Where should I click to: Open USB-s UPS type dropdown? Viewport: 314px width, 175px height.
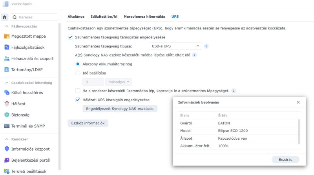pos(175,46)
